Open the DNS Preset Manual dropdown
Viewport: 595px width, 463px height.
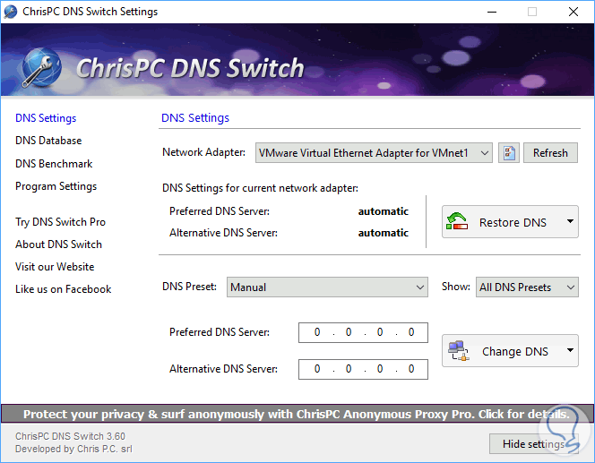pos(327,287)
